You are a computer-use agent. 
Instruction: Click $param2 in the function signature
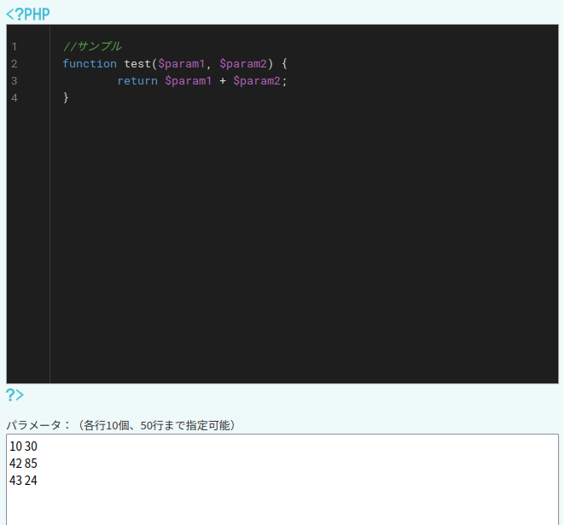point(243,64)
